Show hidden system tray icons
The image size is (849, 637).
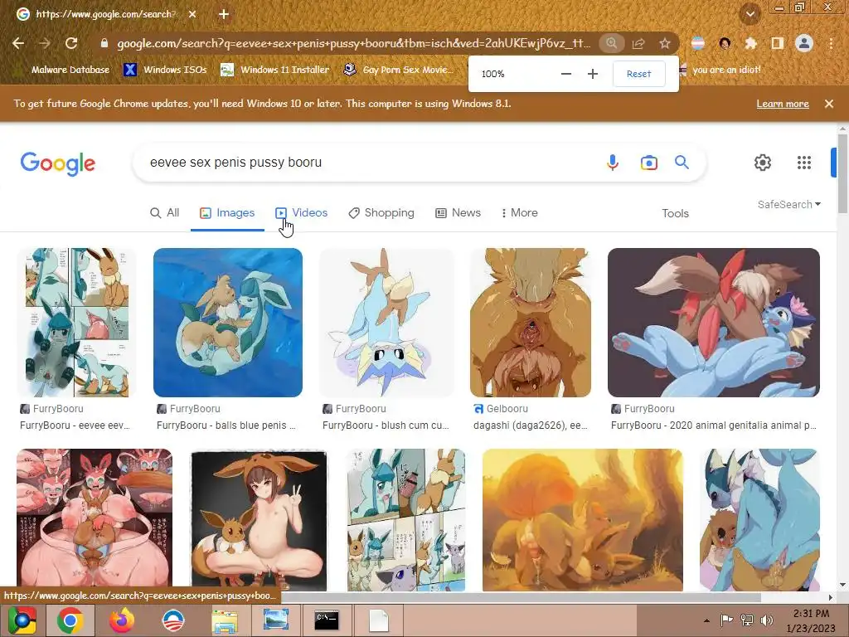[x=706, y=620]
